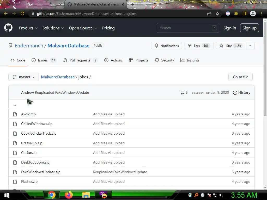Open DesktopBoom.zip
Screen dimensions: 267x200
click(35, 162)
